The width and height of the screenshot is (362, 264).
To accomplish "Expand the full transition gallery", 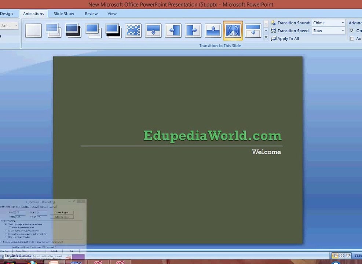I will pyautogui.click(x=266, y=38).
